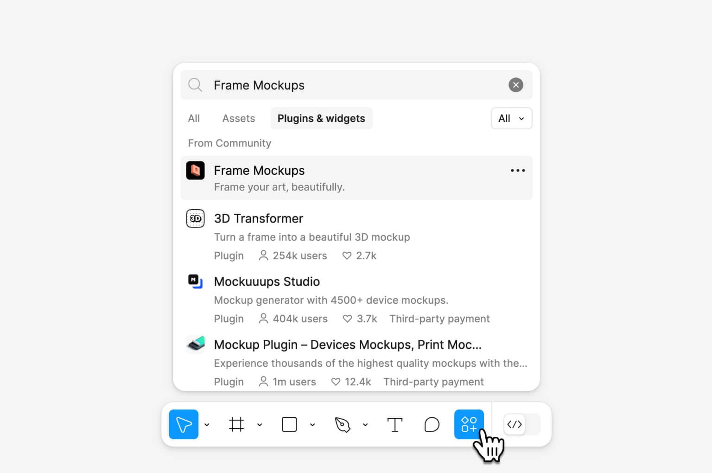Screen dimensions: 712x473
Task: Click the Mockup Plugin devices icon
Action: coord(195,345)
